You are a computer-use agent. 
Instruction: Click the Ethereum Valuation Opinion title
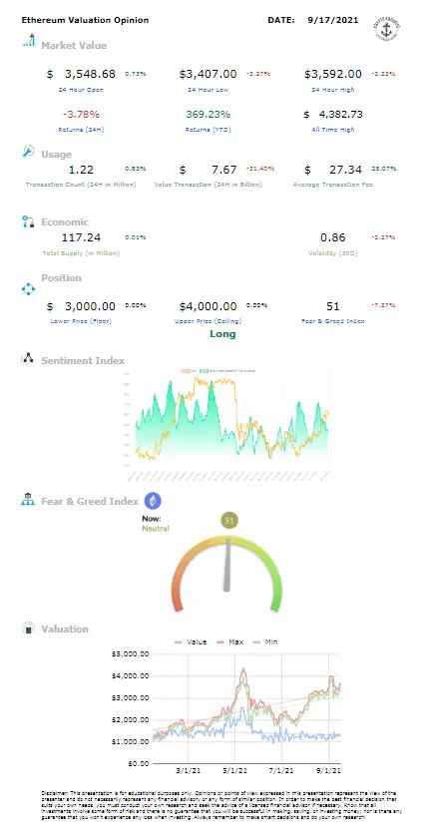tap(85, 20)
